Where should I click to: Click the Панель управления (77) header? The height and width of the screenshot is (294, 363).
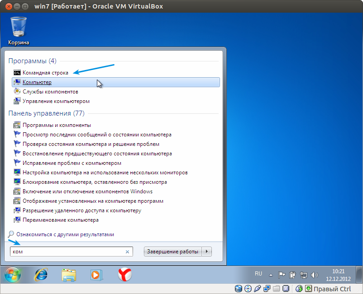46,113
